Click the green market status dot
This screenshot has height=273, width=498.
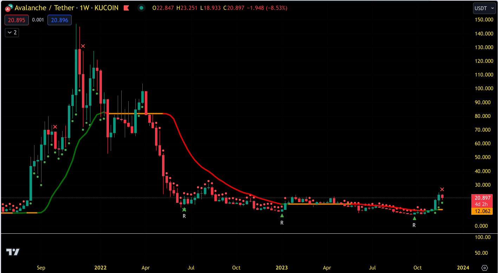[x=141, y=8]
